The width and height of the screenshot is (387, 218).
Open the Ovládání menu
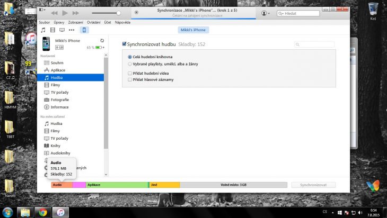tap(93, 22)
